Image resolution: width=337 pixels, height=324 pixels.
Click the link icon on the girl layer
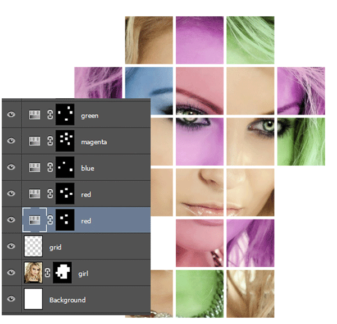pyautogui.click(x=47, y=273)
